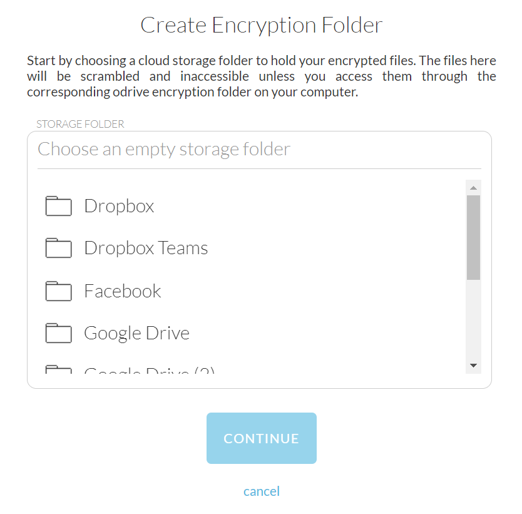Screen dimensions: 522x514
Task: Click the Dropbox Teams folder icon
Action: pos(59,249)
